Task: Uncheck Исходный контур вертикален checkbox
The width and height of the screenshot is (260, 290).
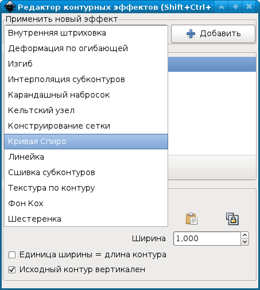Action: (x=12, y=270)
